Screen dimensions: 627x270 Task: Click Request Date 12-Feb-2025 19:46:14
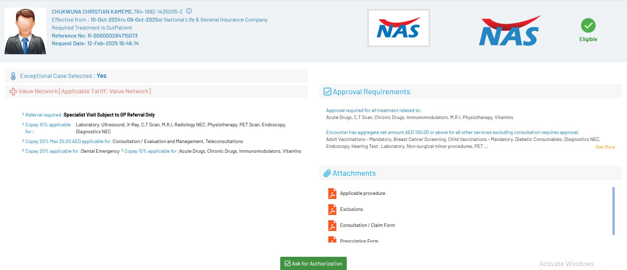tap(95, 43)
